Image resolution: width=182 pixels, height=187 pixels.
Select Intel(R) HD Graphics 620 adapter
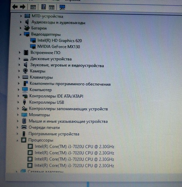[60, 41]
